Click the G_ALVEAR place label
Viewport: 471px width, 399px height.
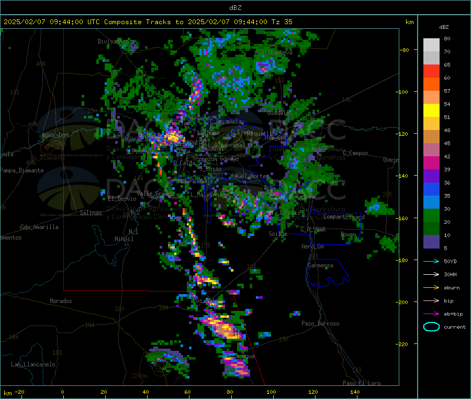tap(313, 230)
